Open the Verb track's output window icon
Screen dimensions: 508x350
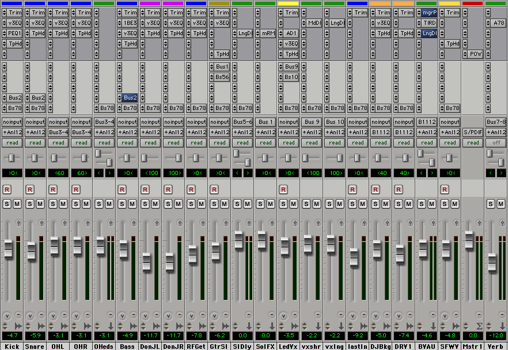502,222
